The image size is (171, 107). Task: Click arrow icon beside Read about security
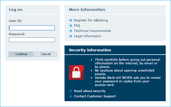click(71, 91)
